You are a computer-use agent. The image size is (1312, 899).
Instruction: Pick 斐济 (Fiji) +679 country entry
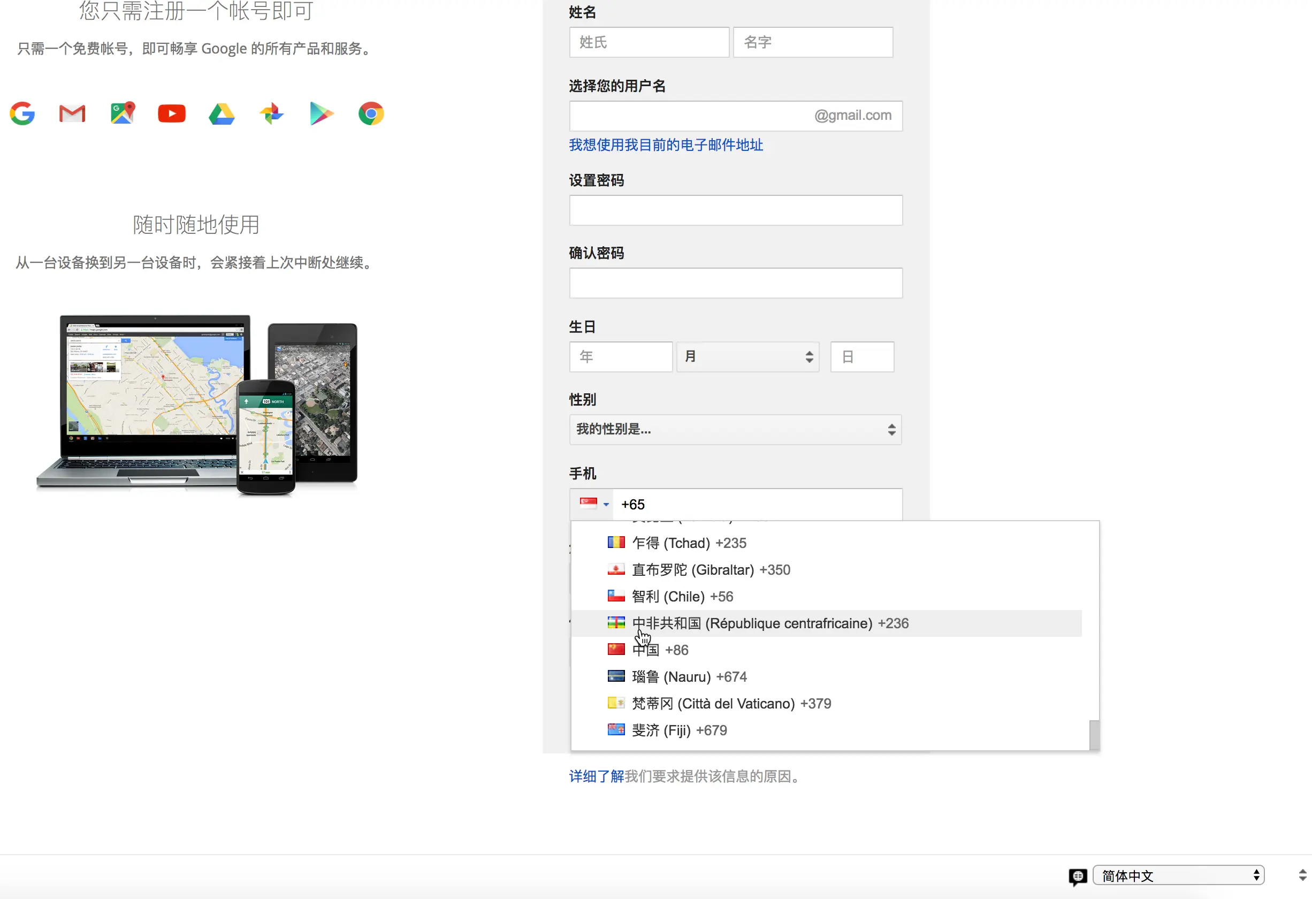coord(679,730)
